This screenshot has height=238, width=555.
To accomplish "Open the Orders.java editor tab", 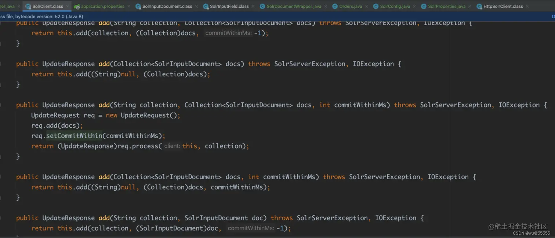I will (351, 6).
